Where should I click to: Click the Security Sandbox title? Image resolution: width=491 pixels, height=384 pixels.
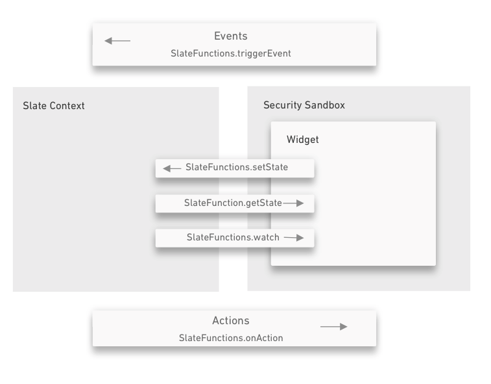point(304,105)
